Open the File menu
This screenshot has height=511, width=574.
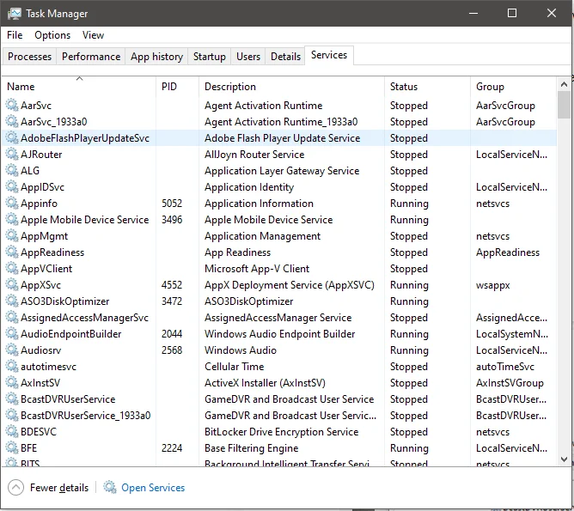coord(15,35)
